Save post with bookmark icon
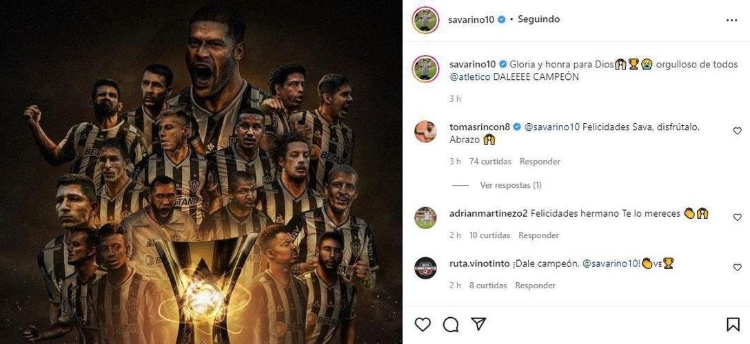The height and width of the screenshot is (344, 750). pos(733,324)
